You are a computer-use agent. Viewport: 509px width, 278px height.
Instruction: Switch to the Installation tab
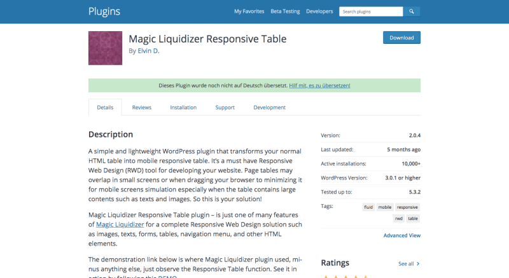point(183,108)
